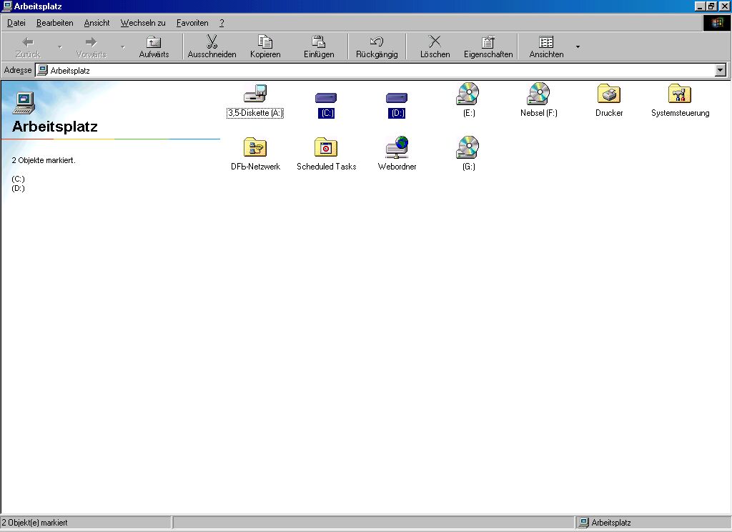Click the Zurück back button
Image resolution: width=732 pixels, height=532 pixels.
click(28, 46)
